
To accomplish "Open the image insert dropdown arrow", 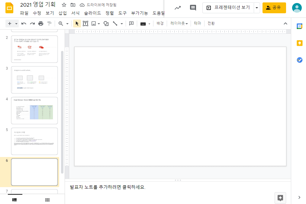I will [x=99, y=24].
